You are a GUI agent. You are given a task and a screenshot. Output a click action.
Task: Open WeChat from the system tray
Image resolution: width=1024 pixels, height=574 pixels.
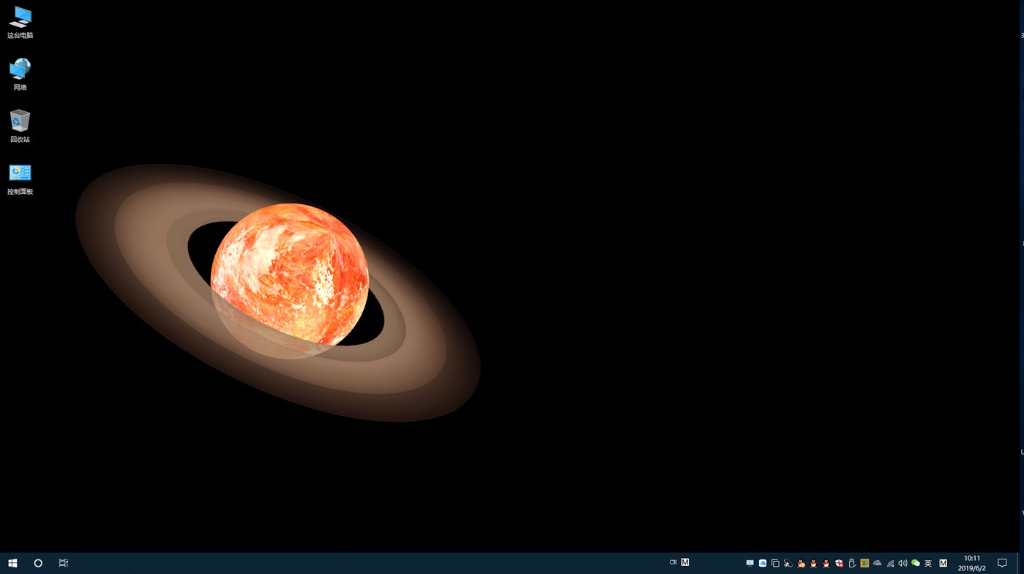(916, 563)
